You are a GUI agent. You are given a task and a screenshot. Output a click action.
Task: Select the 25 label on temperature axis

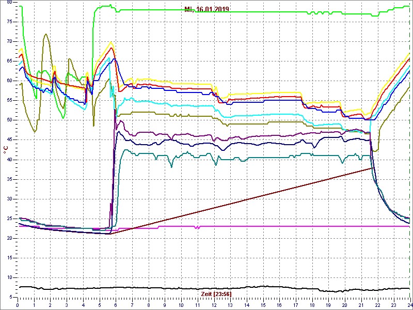(9, 219)
